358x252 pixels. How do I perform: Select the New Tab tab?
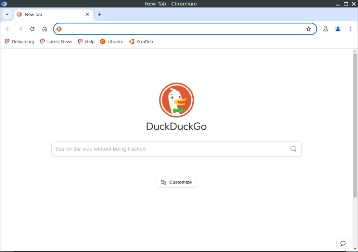point(53,14)
